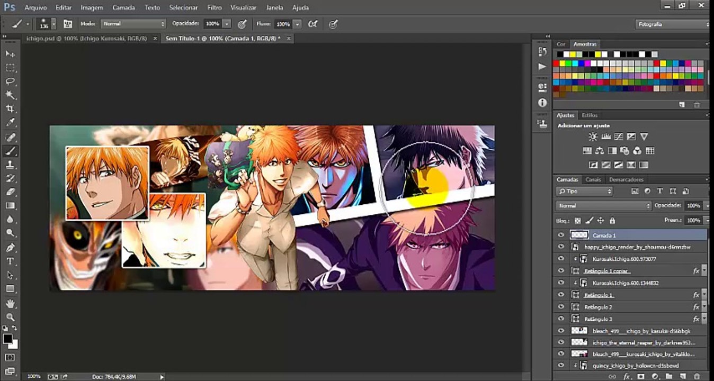
Task: Toggle lock all for layer
Action: click(x=612, y=221)
